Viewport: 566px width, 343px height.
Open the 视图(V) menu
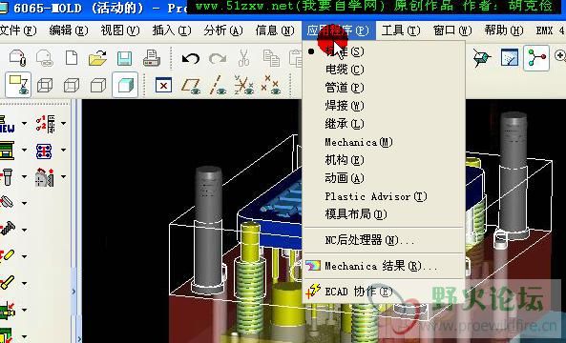120,30
